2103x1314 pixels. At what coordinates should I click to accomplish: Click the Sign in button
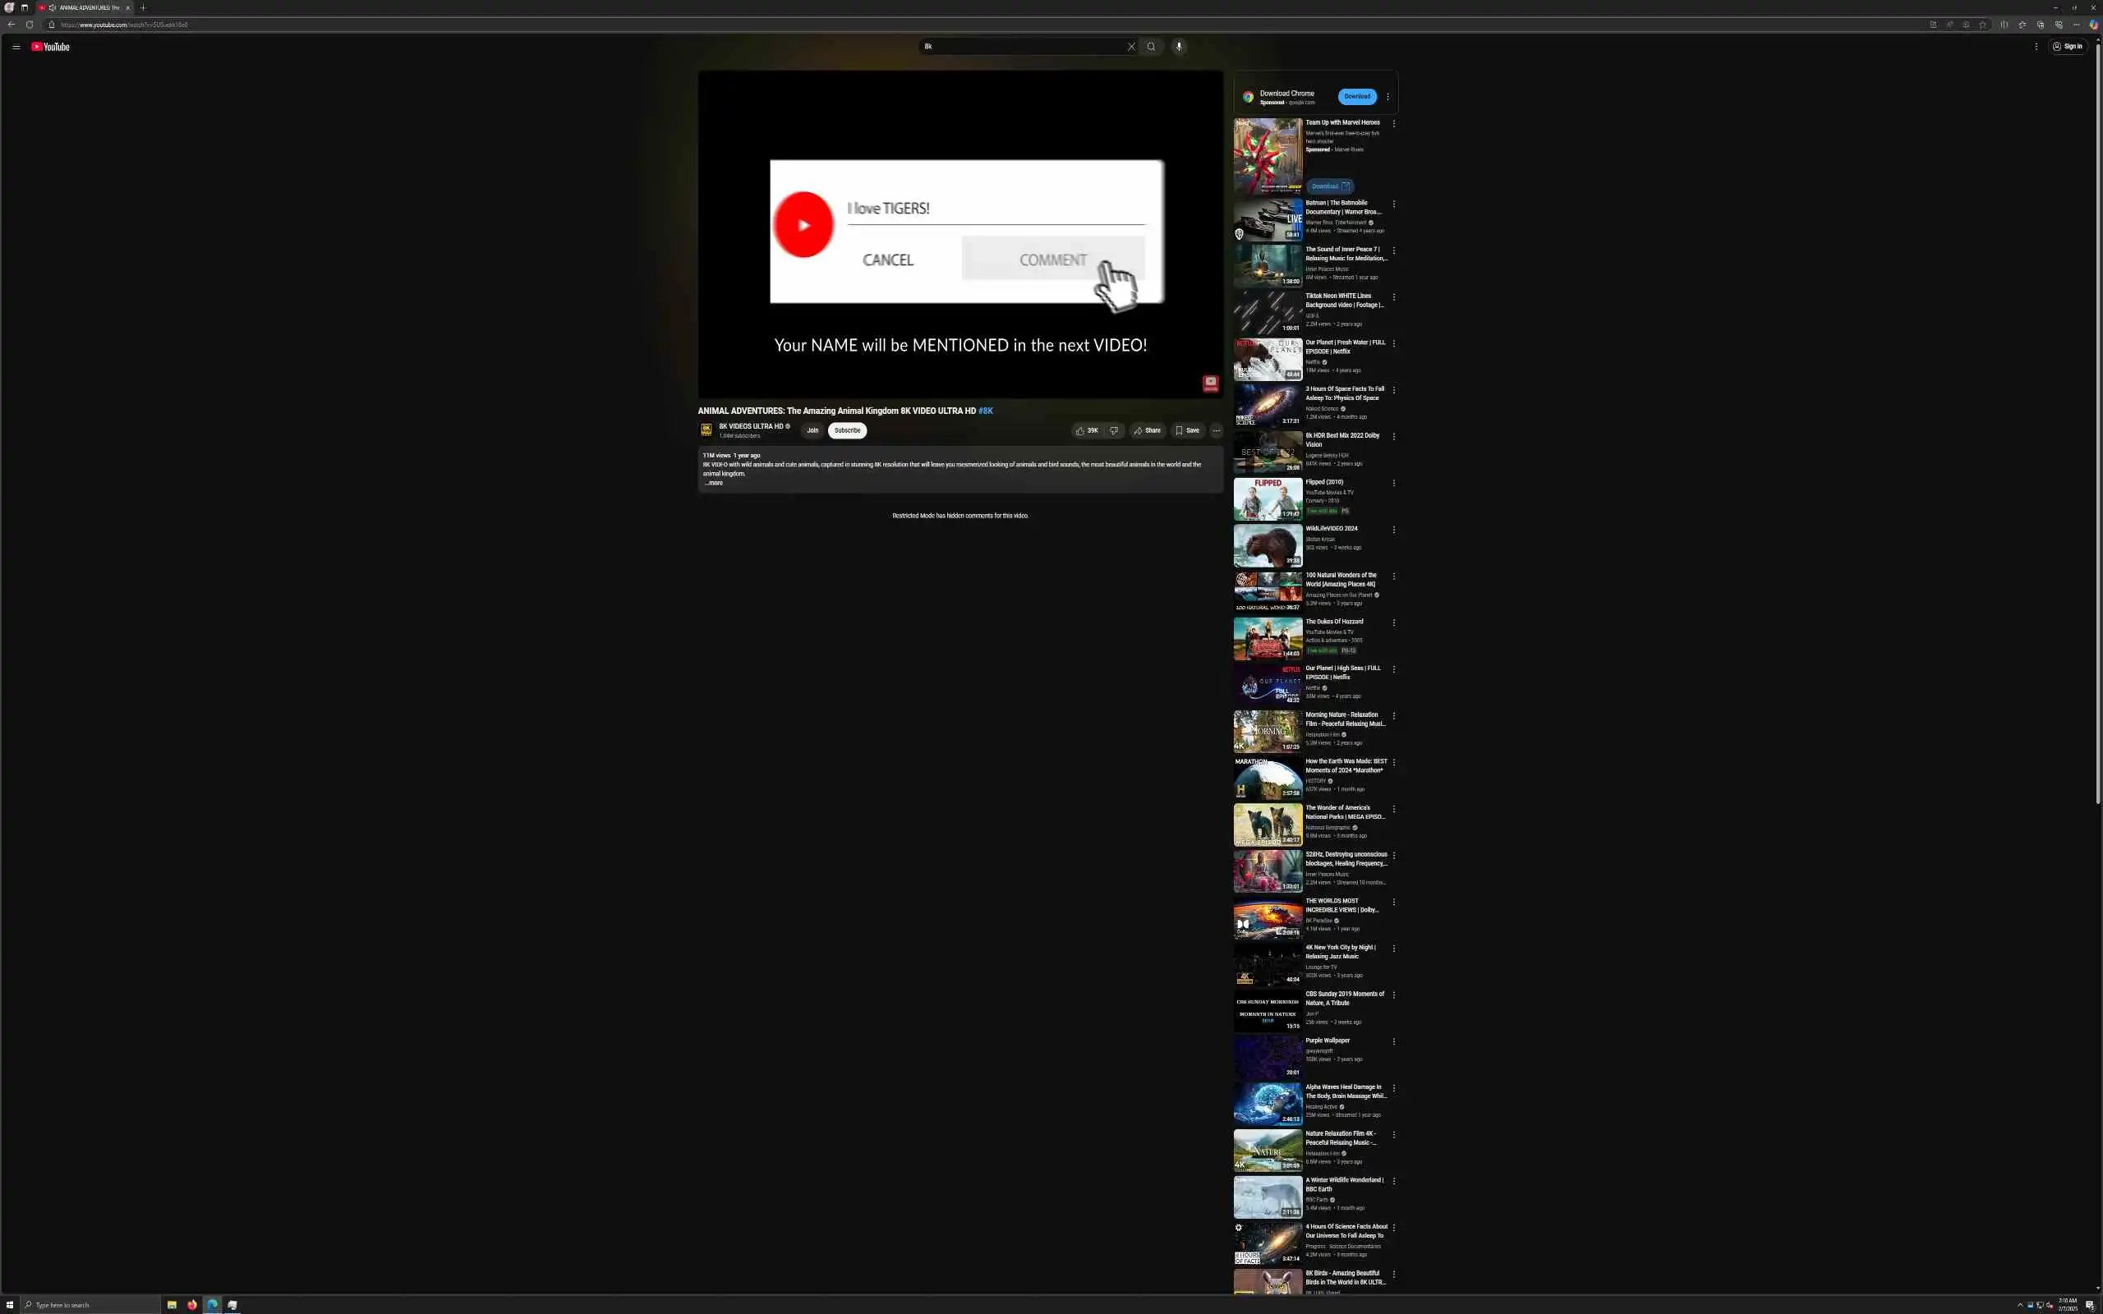pyautogui.click(x=2068, y=47)
